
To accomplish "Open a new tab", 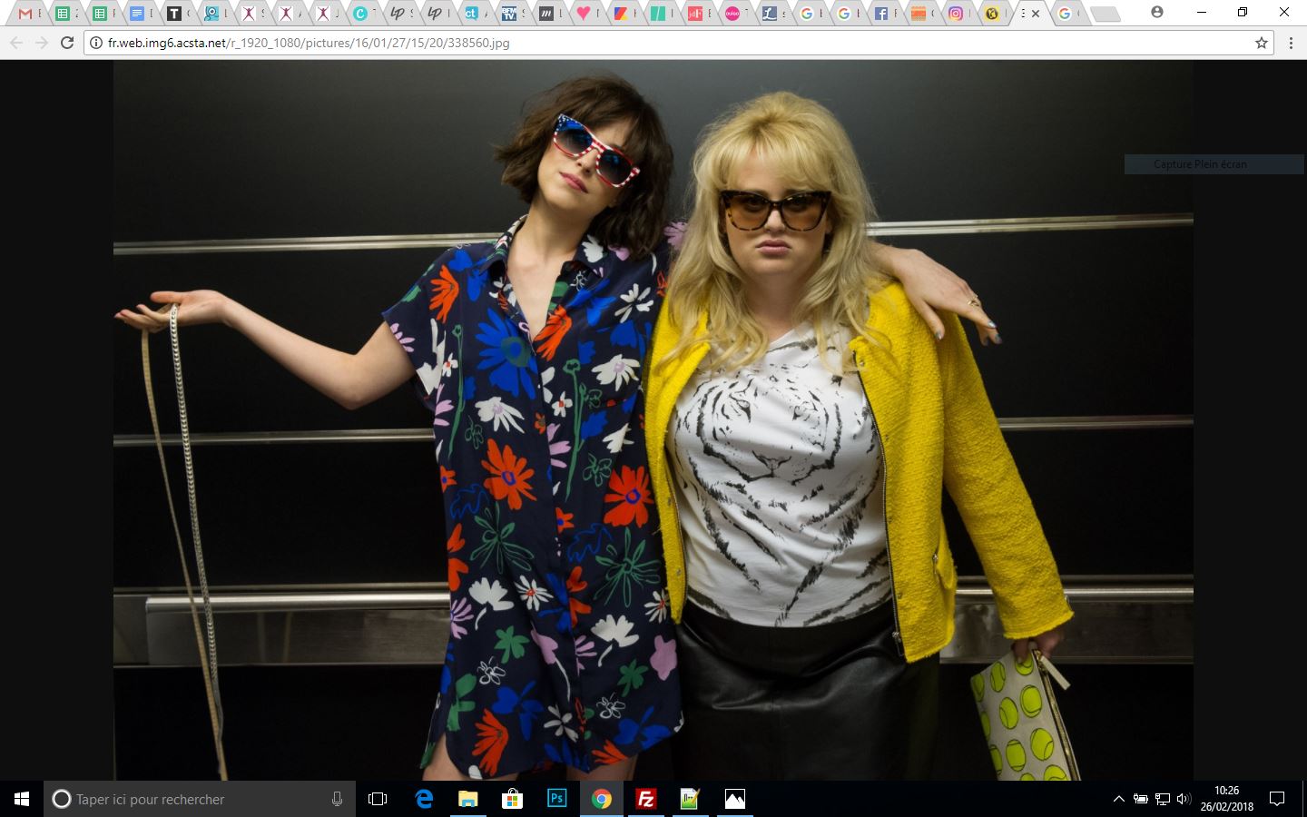I will click(1104, 14).
